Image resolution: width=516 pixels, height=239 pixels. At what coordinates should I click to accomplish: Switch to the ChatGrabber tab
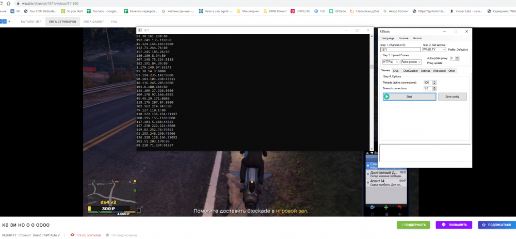pyautogui.click(x=410, y=71)
